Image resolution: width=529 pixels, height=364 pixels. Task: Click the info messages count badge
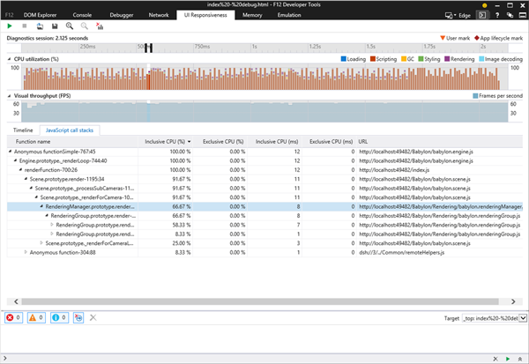pos(59,317)
